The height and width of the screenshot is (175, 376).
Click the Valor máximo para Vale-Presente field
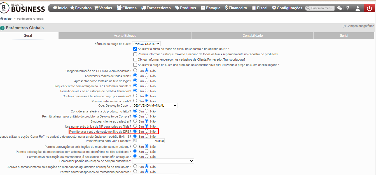tap(148, 141)
